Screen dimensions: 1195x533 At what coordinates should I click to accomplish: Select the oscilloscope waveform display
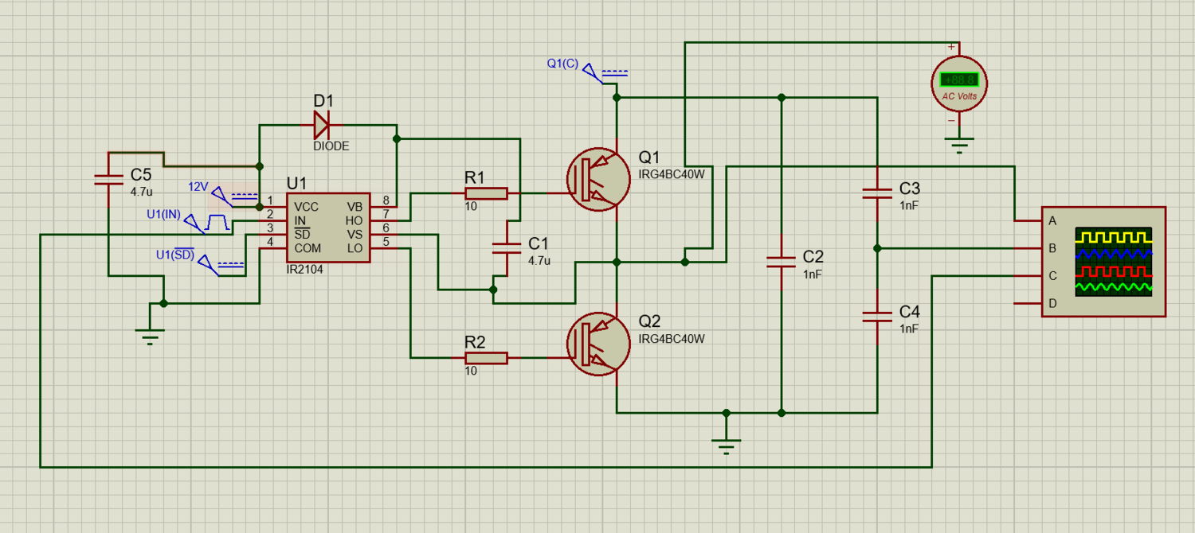1114,262
